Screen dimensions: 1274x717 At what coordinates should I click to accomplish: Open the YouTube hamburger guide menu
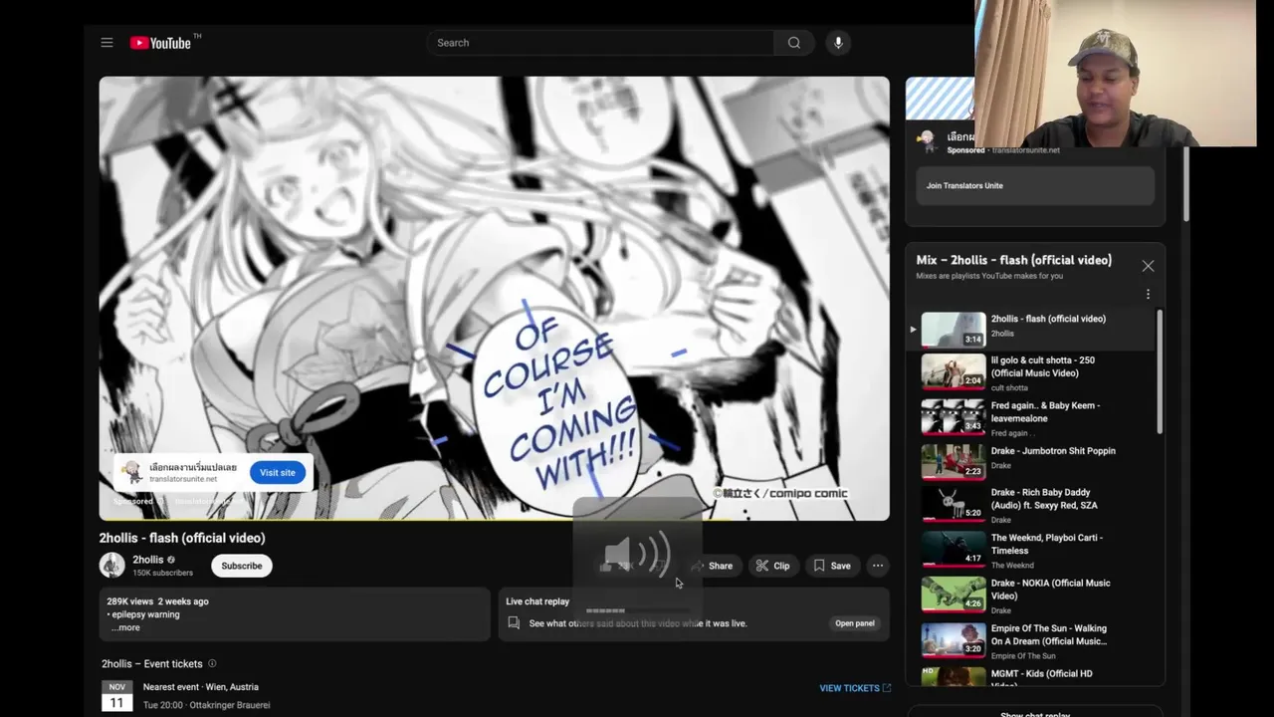(x=106, y=43)
